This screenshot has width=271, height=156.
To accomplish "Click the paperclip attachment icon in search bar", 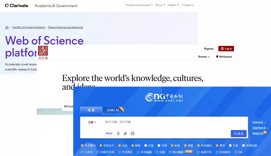I will pyautogui.click(x=125, y=134).
